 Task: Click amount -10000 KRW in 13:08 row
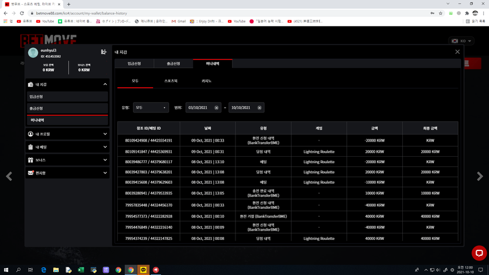tap(375, 182)
